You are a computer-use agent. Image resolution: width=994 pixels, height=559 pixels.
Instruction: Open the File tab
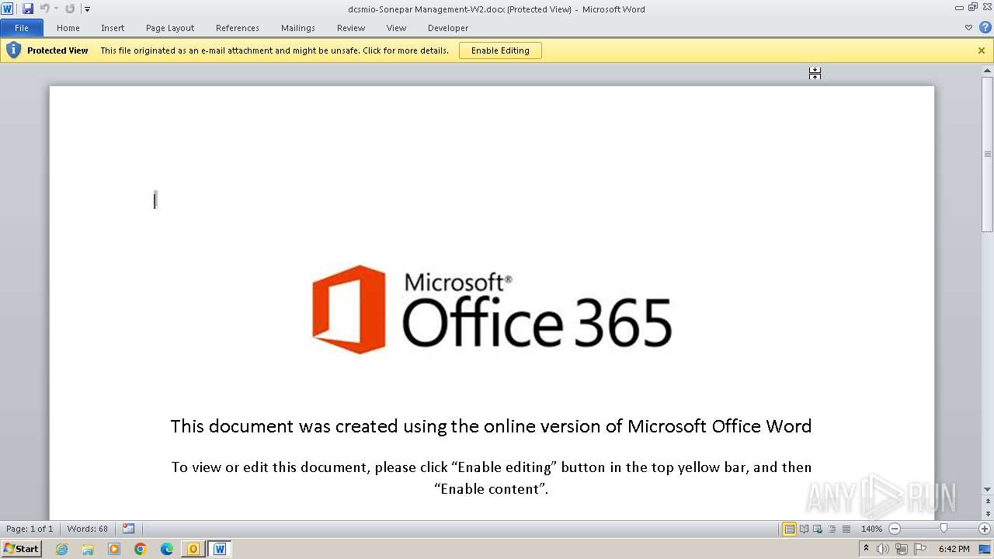(22, 28)
